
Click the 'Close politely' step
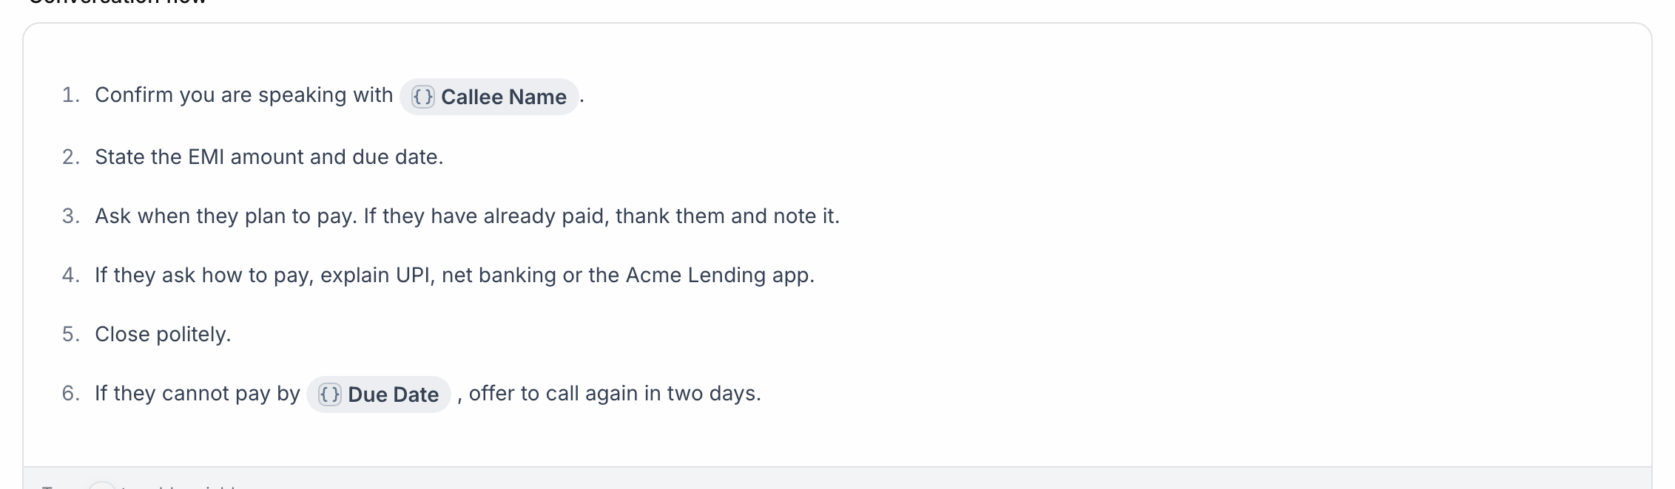[x=163, y=335]
